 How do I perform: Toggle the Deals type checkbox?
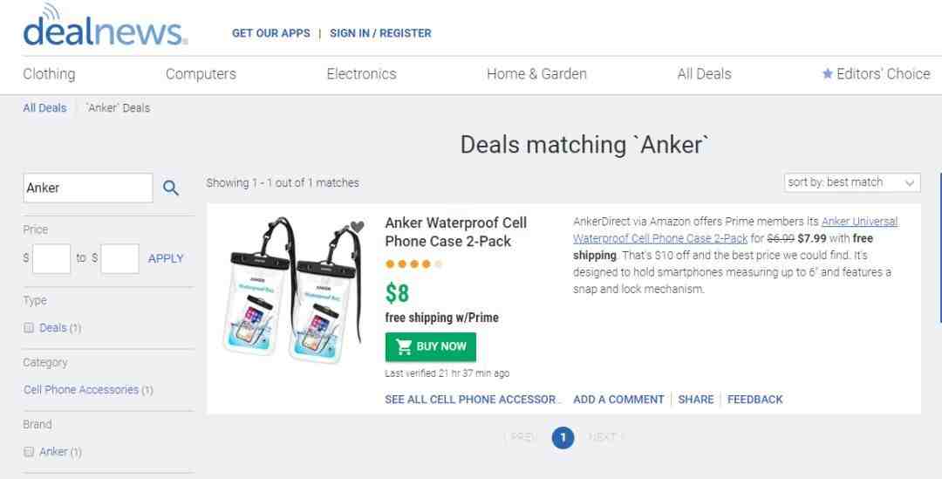pos(29,328)
